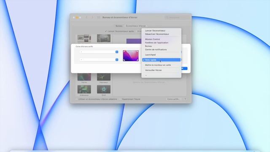Click the yellow minimize window button
Image resolution: width=270 pixels, height=152 pixels.
pyautogui.click(x=77, y=18)
